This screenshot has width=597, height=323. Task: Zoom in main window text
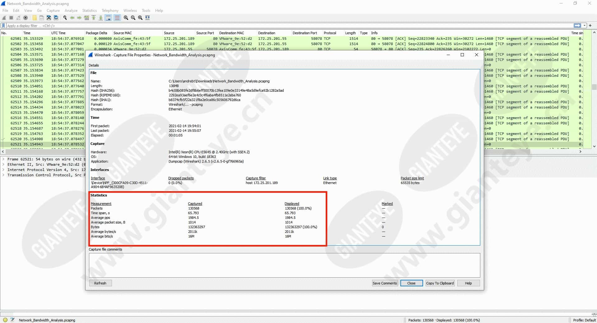click(x=126, y=18)
